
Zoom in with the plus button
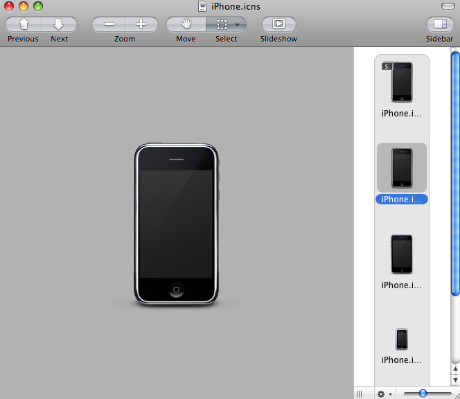(x=141, y=24)
